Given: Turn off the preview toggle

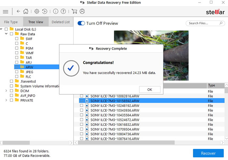Looking at the screenshot, I should 81,24.
